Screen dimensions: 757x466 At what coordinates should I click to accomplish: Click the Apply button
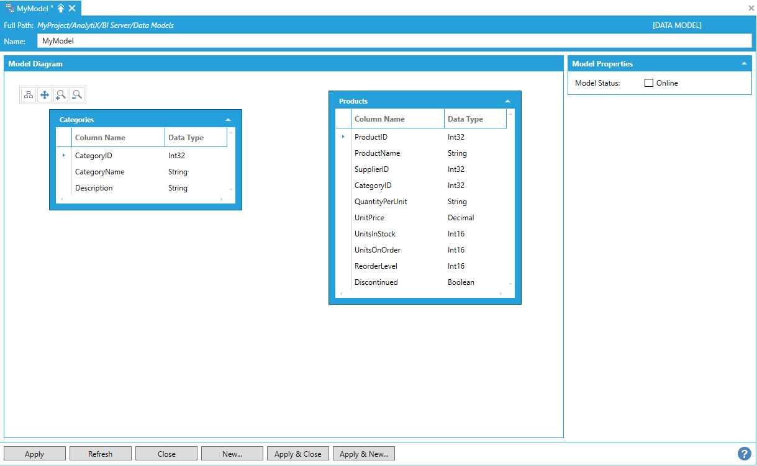[x=34, y=454]
